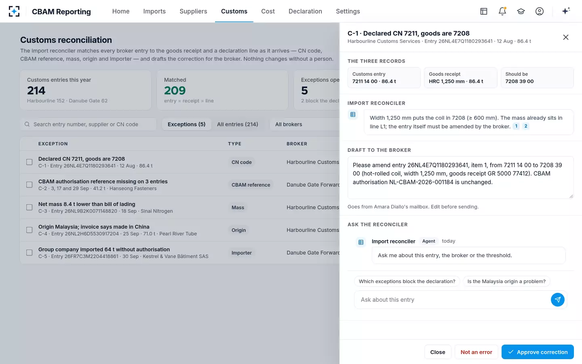Click the Goods receipt HRC 1,250 mm card

click(460, 78)
